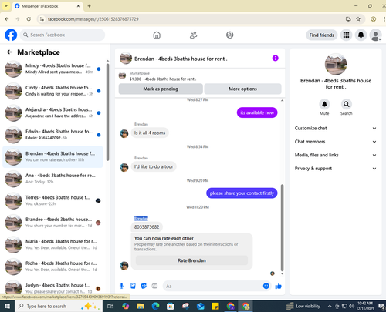Screen dimensions: 386x312
Task: Expand Customize chat section
Action: tap(336, 128)
